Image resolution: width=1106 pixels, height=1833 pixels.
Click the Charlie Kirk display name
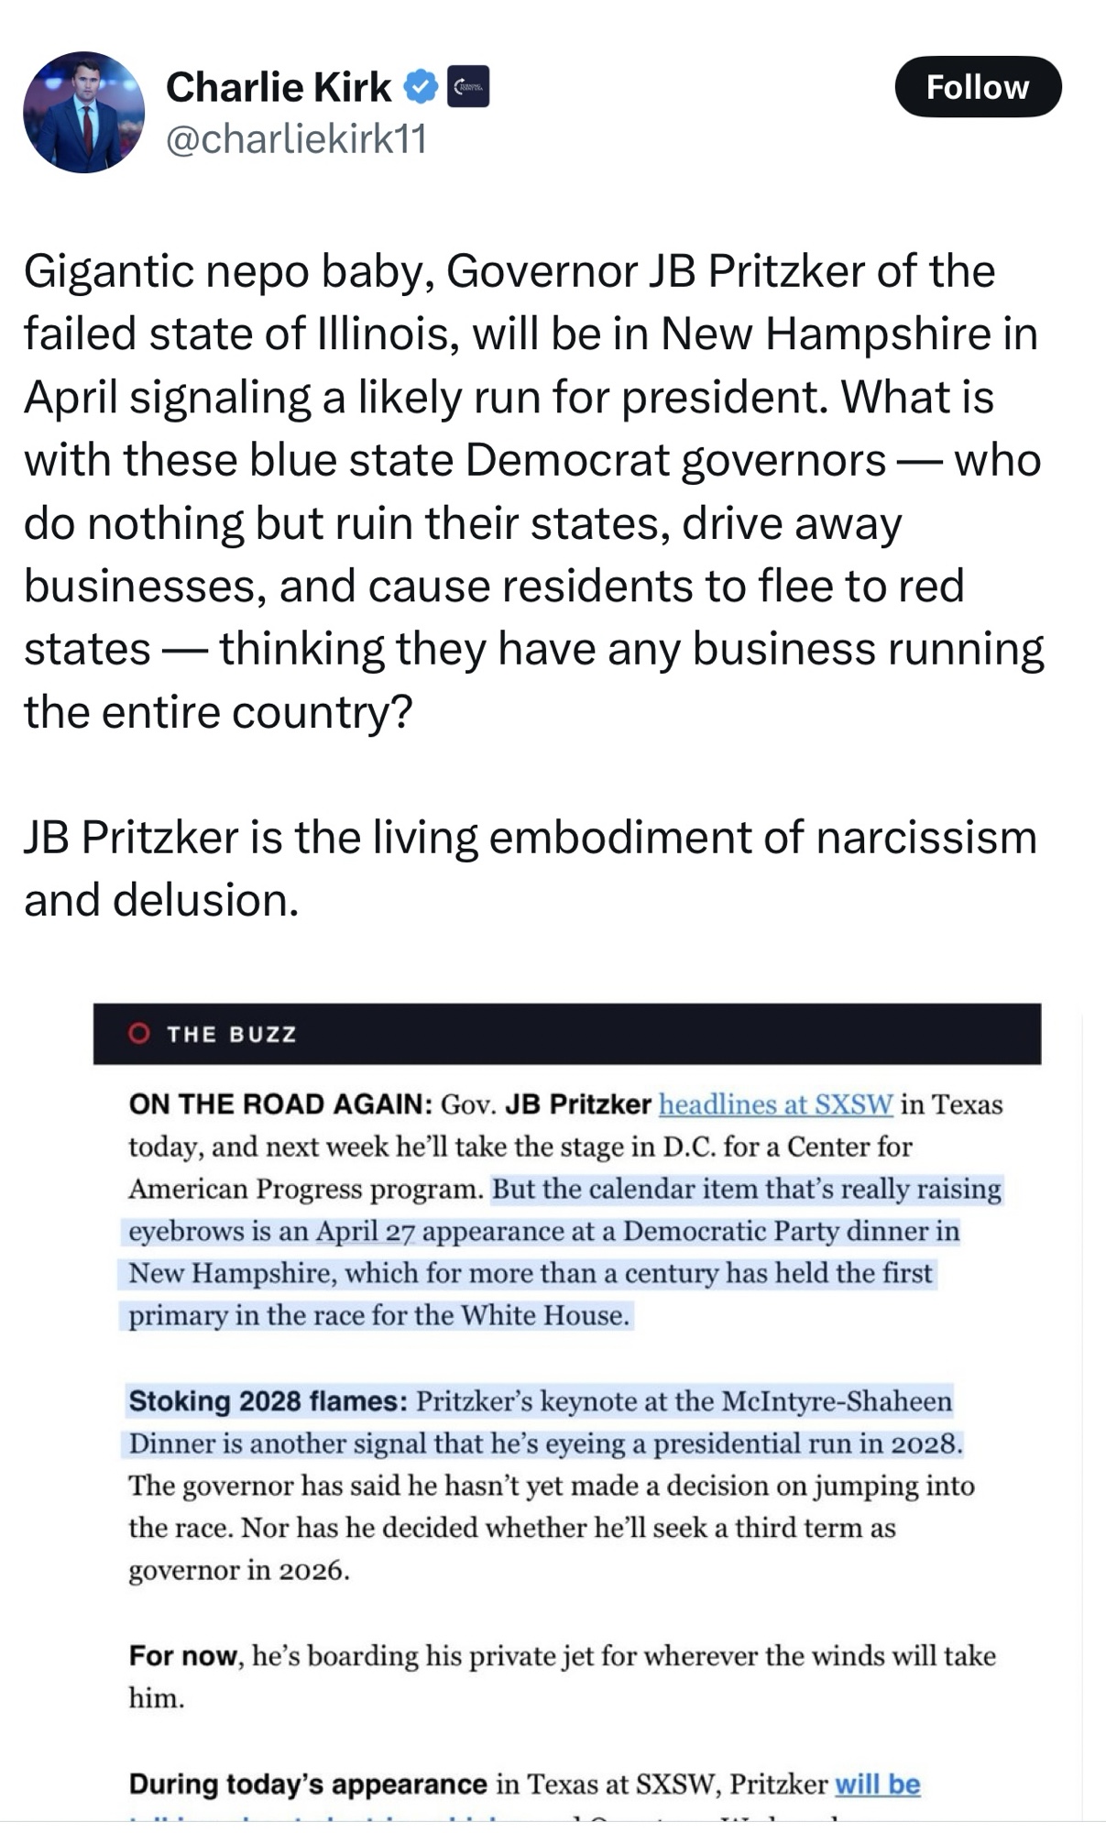(278, 88)
